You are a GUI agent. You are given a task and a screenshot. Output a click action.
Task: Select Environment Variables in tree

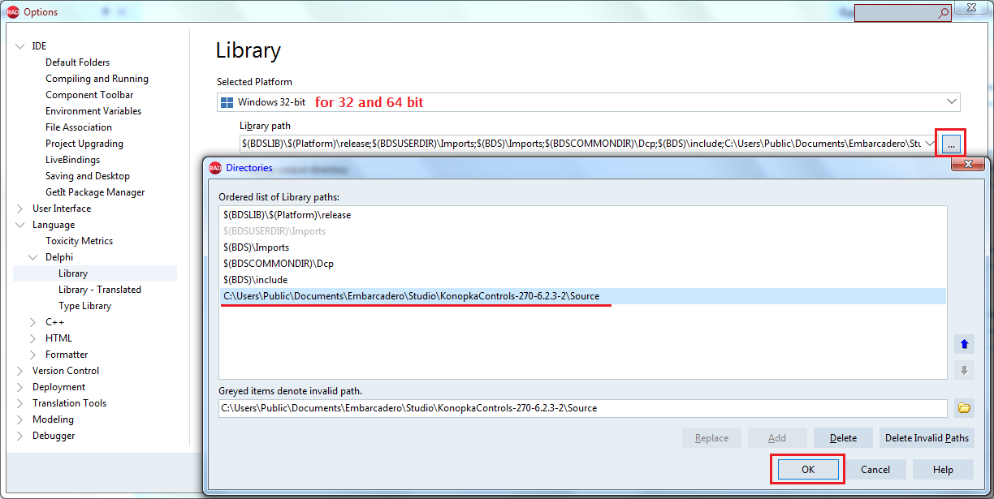[x=93, y=111]
